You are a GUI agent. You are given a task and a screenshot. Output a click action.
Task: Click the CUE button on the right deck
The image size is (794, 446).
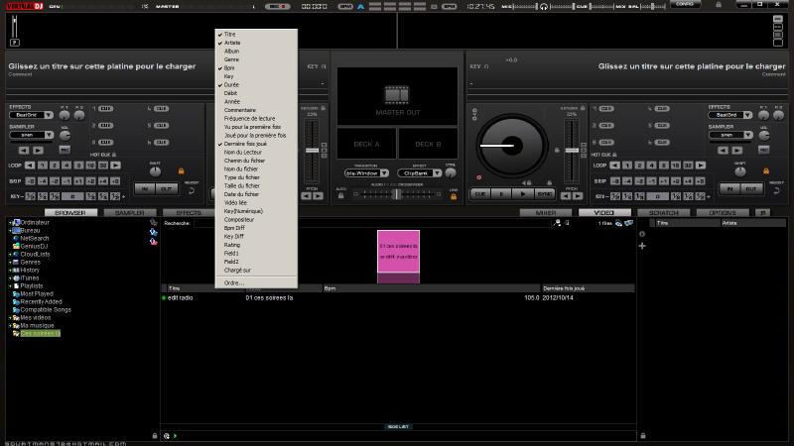click(x=480, y=194)
